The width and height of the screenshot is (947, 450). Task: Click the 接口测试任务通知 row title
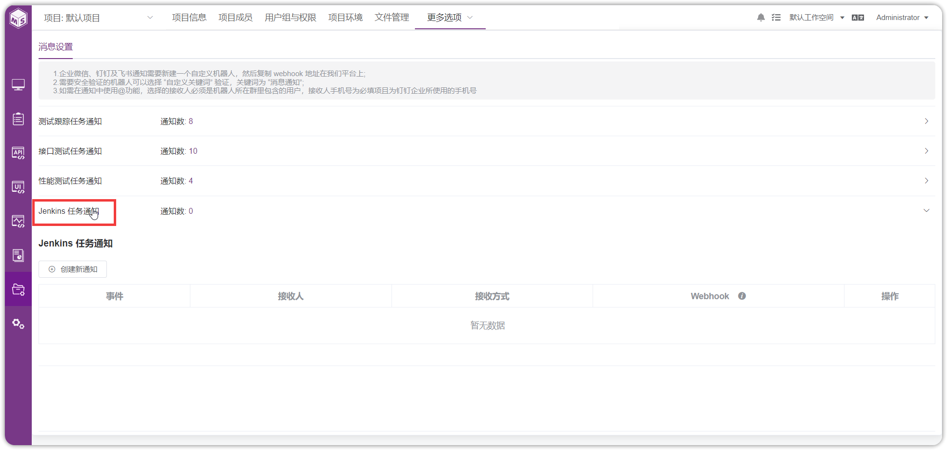70,151
